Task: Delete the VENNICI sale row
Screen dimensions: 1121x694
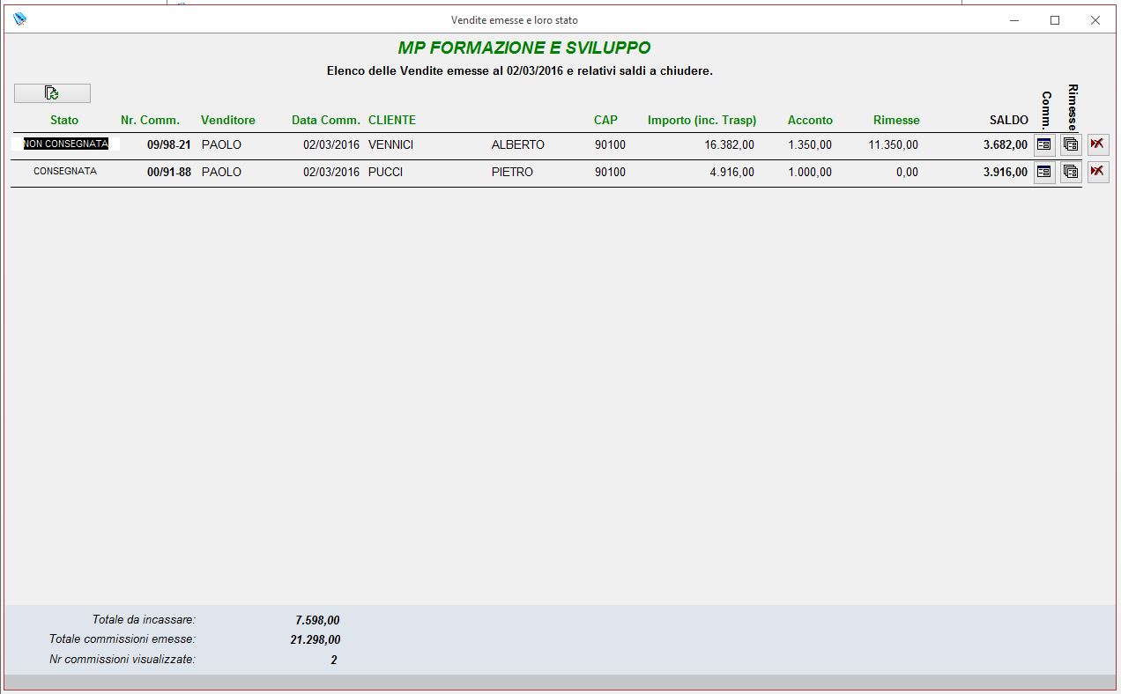Action: click(1097, 144)
